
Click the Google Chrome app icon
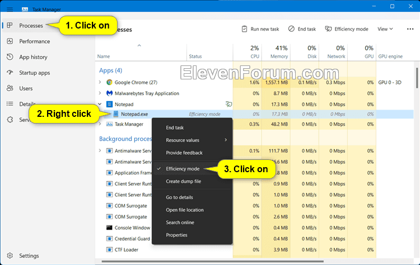click(109, 82)
